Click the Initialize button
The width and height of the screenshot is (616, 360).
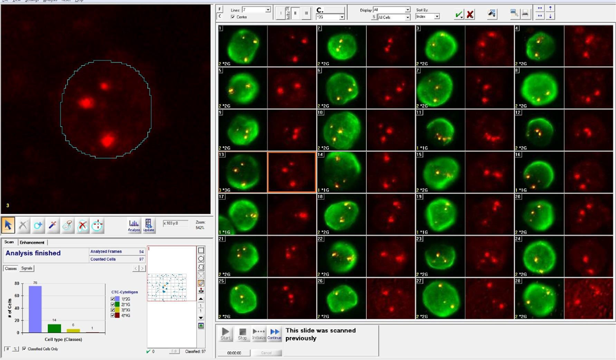tap(259, 334)
